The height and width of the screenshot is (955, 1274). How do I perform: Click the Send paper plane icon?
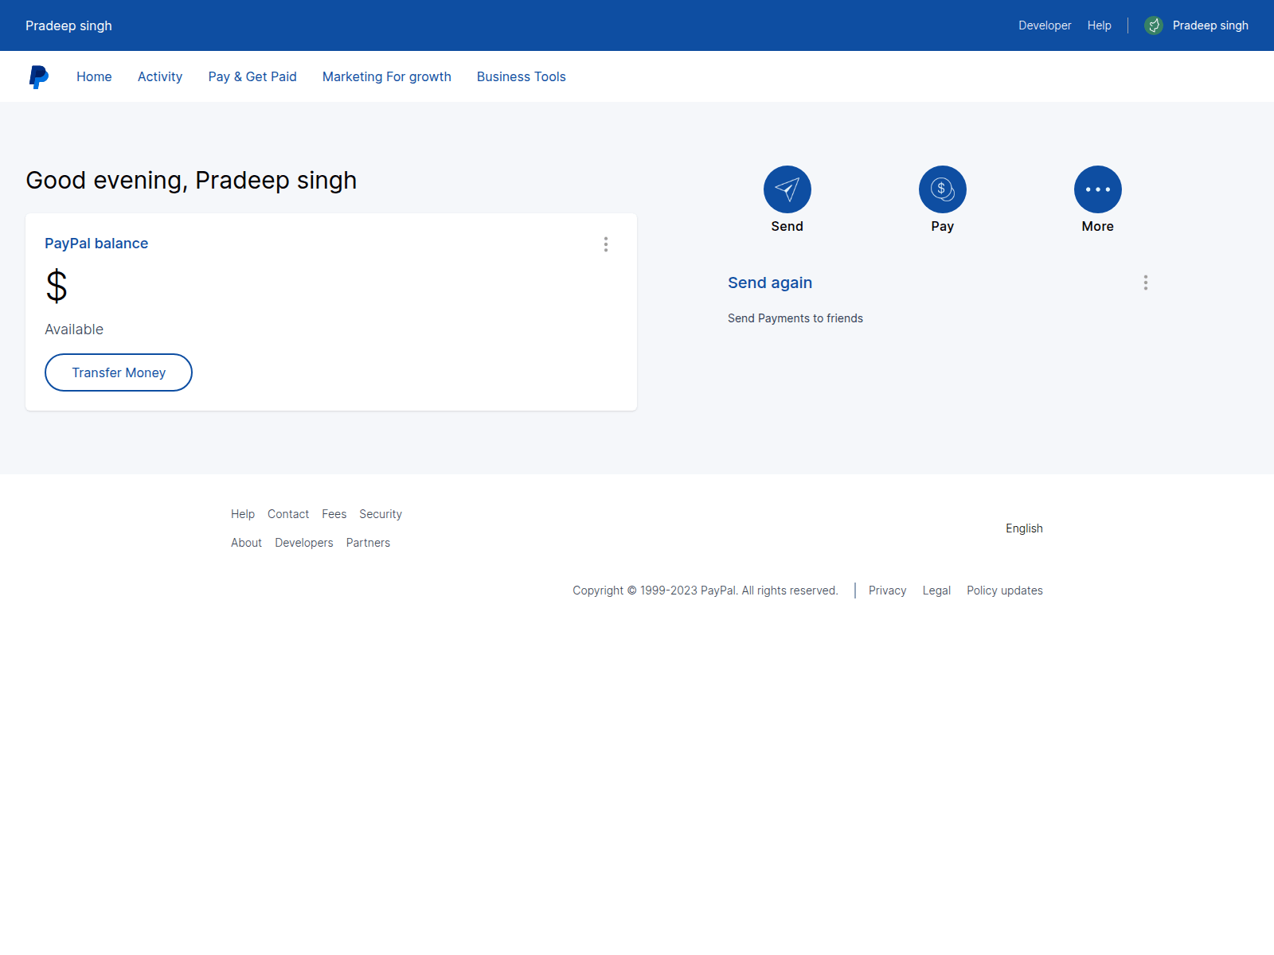[787, 189]
